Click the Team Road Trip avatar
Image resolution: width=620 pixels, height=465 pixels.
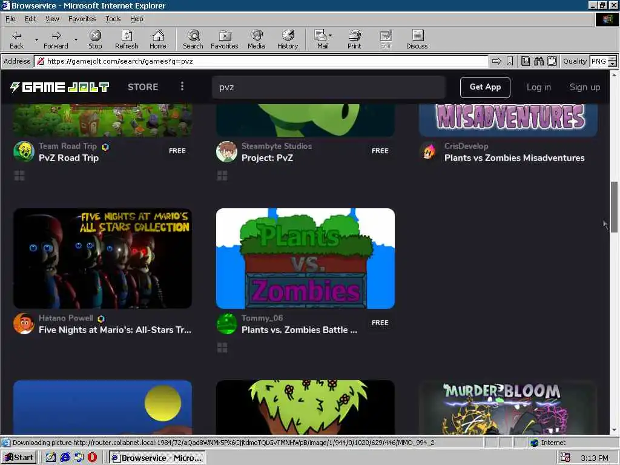[x=24, y=151]
